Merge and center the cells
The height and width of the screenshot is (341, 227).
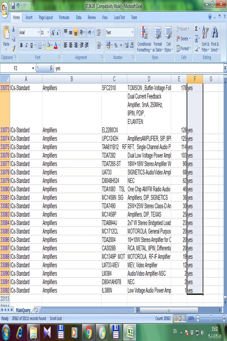click(x=99, y=45)
